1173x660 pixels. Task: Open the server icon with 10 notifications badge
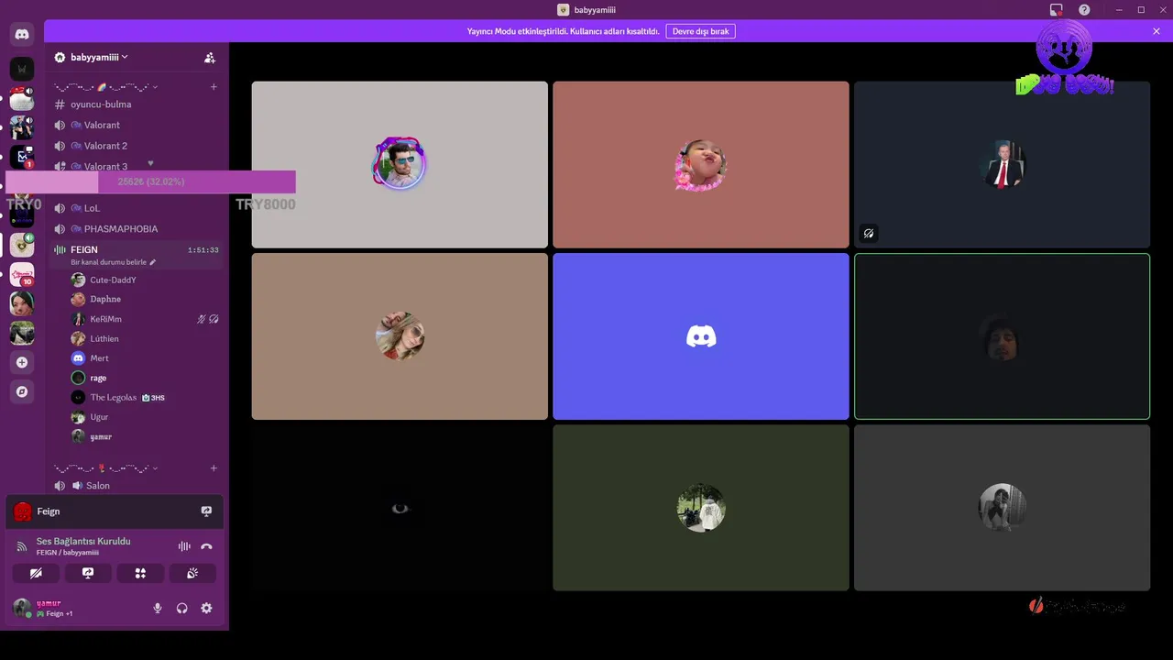tap(22, 274)
